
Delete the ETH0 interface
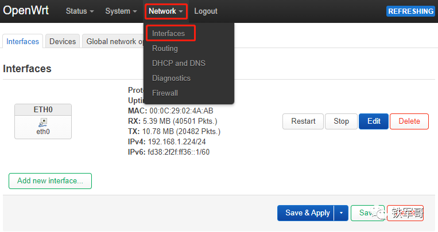pos(409,121)
